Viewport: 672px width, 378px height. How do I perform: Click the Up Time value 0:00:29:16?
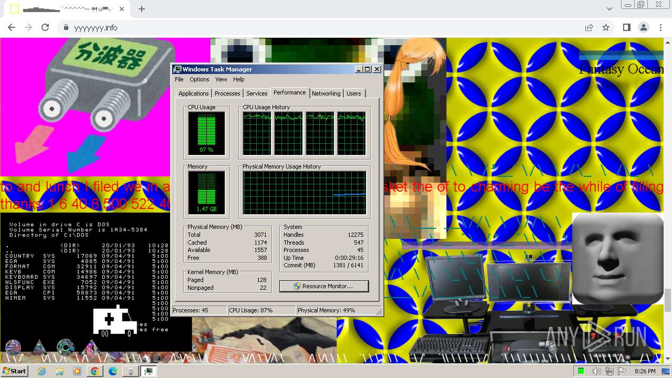pyautogui.click(x=349, y=258)
